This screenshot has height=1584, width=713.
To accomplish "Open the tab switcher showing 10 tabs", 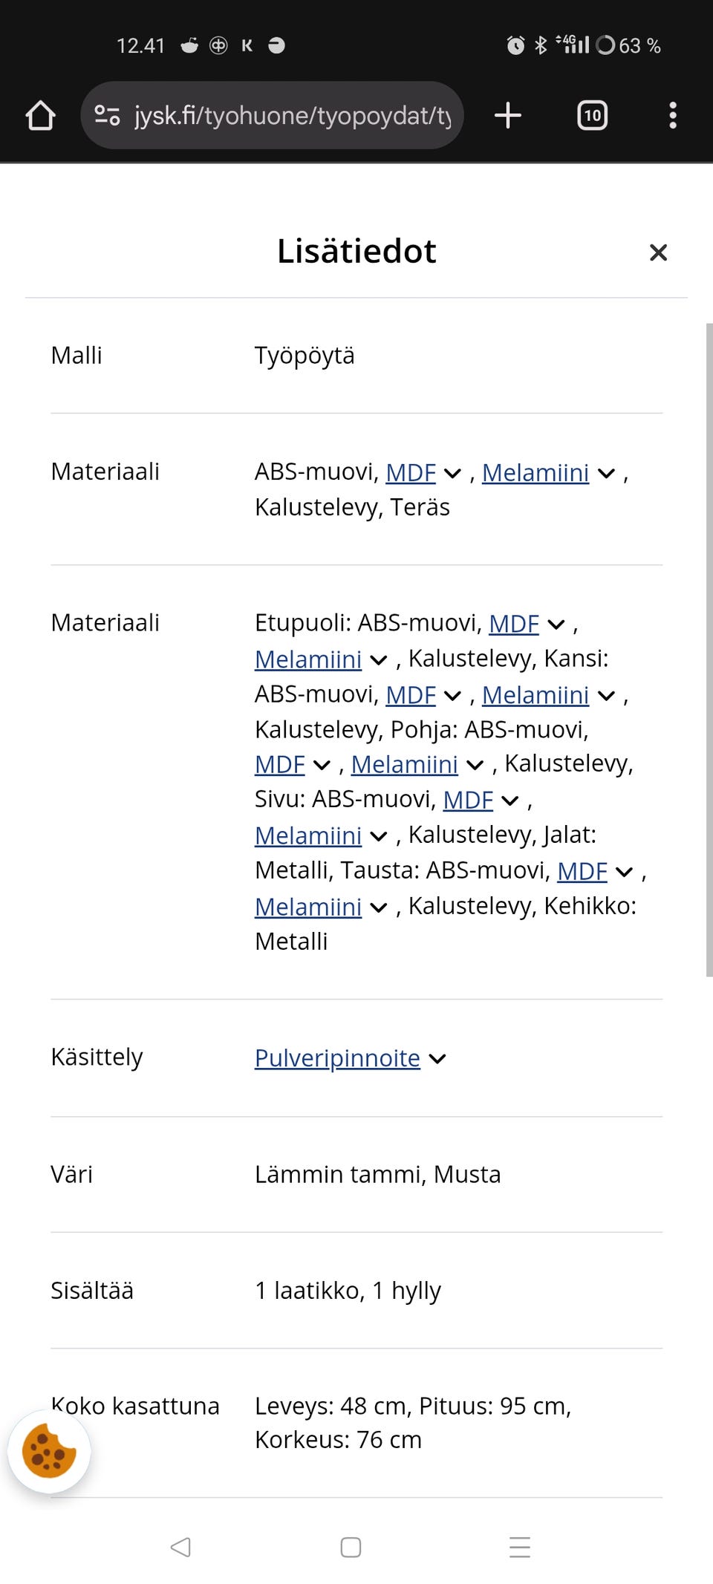I will (592, 116).
